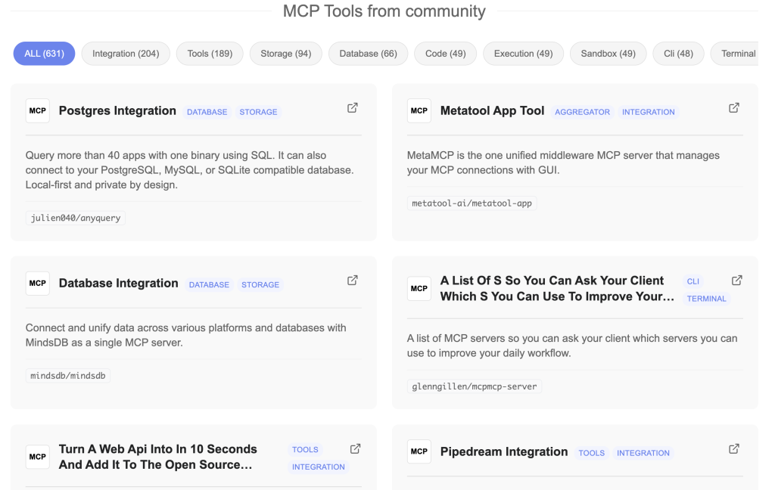Viewport: 775px width, 490px height.
Task: Click INTEGRATION tag on Web Api card
Action: click(319, 467)
